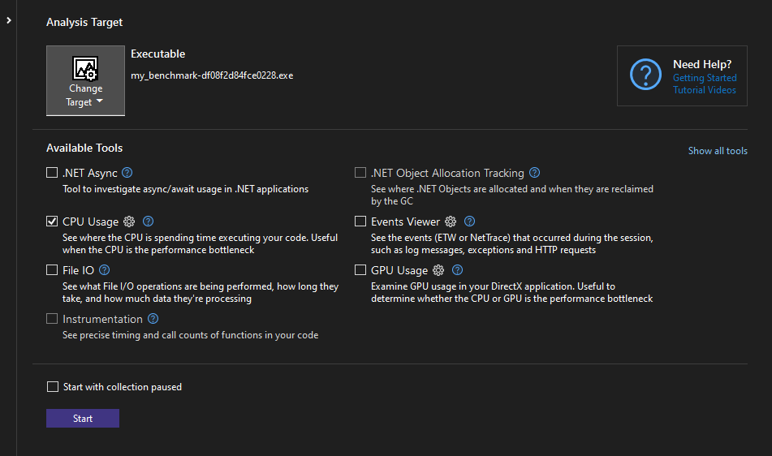Open the Tutorial Videos link
This screenshot has height=456, width=772.
point(705,90)
